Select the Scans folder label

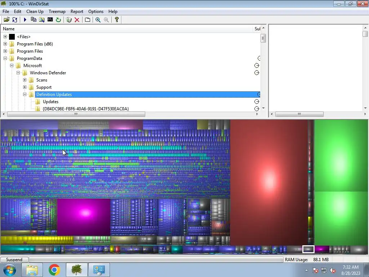[x=42, y=80]
